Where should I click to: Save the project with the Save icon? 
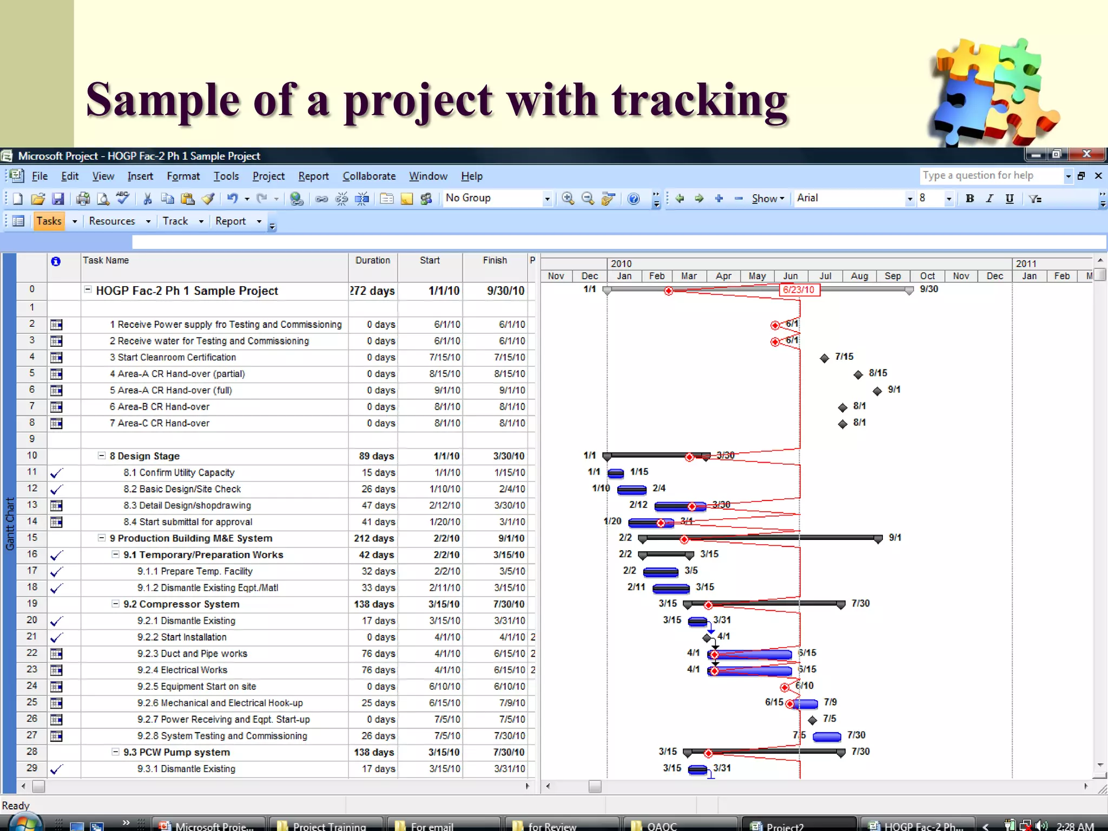[x=58, y=199]
